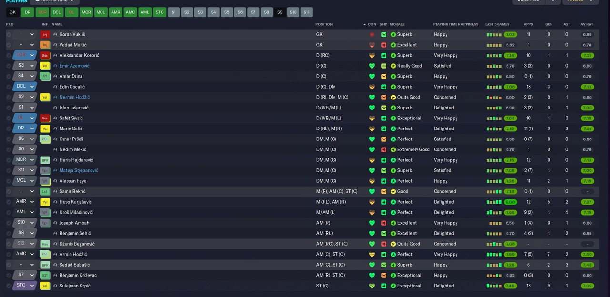Click the condition heart for Benjamin Križevac
Viewport: 610px width, 297px height.
372,275
